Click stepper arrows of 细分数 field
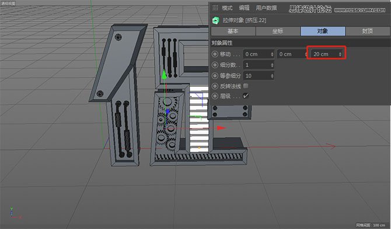The width and height of the screenshot is (391, 229). point(272,65)
